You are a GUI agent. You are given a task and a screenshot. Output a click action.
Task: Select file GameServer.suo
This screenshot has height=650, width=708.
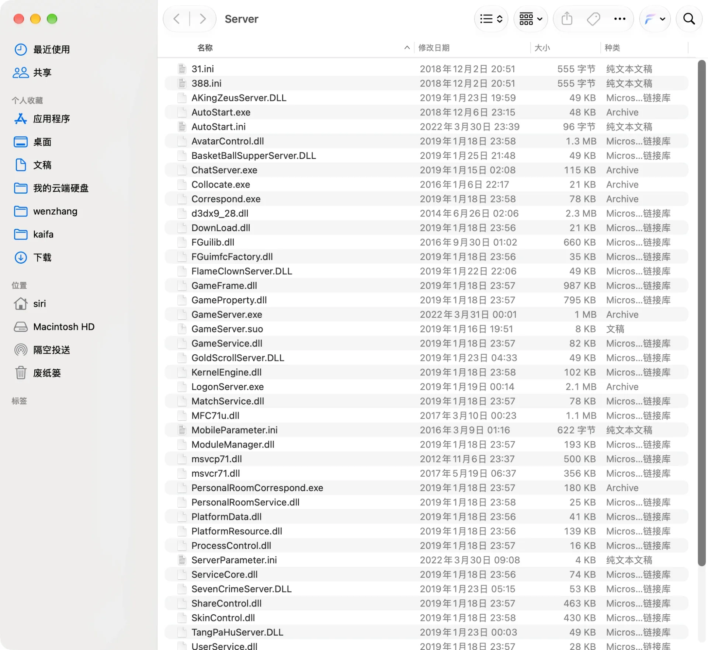pos(426,329)
